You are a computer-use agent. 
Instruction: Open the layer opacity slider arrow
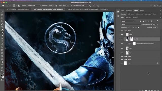[x=157, y=25]
